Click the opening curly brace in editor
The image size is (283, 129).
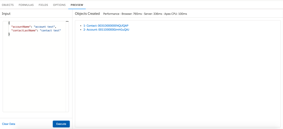9,23
